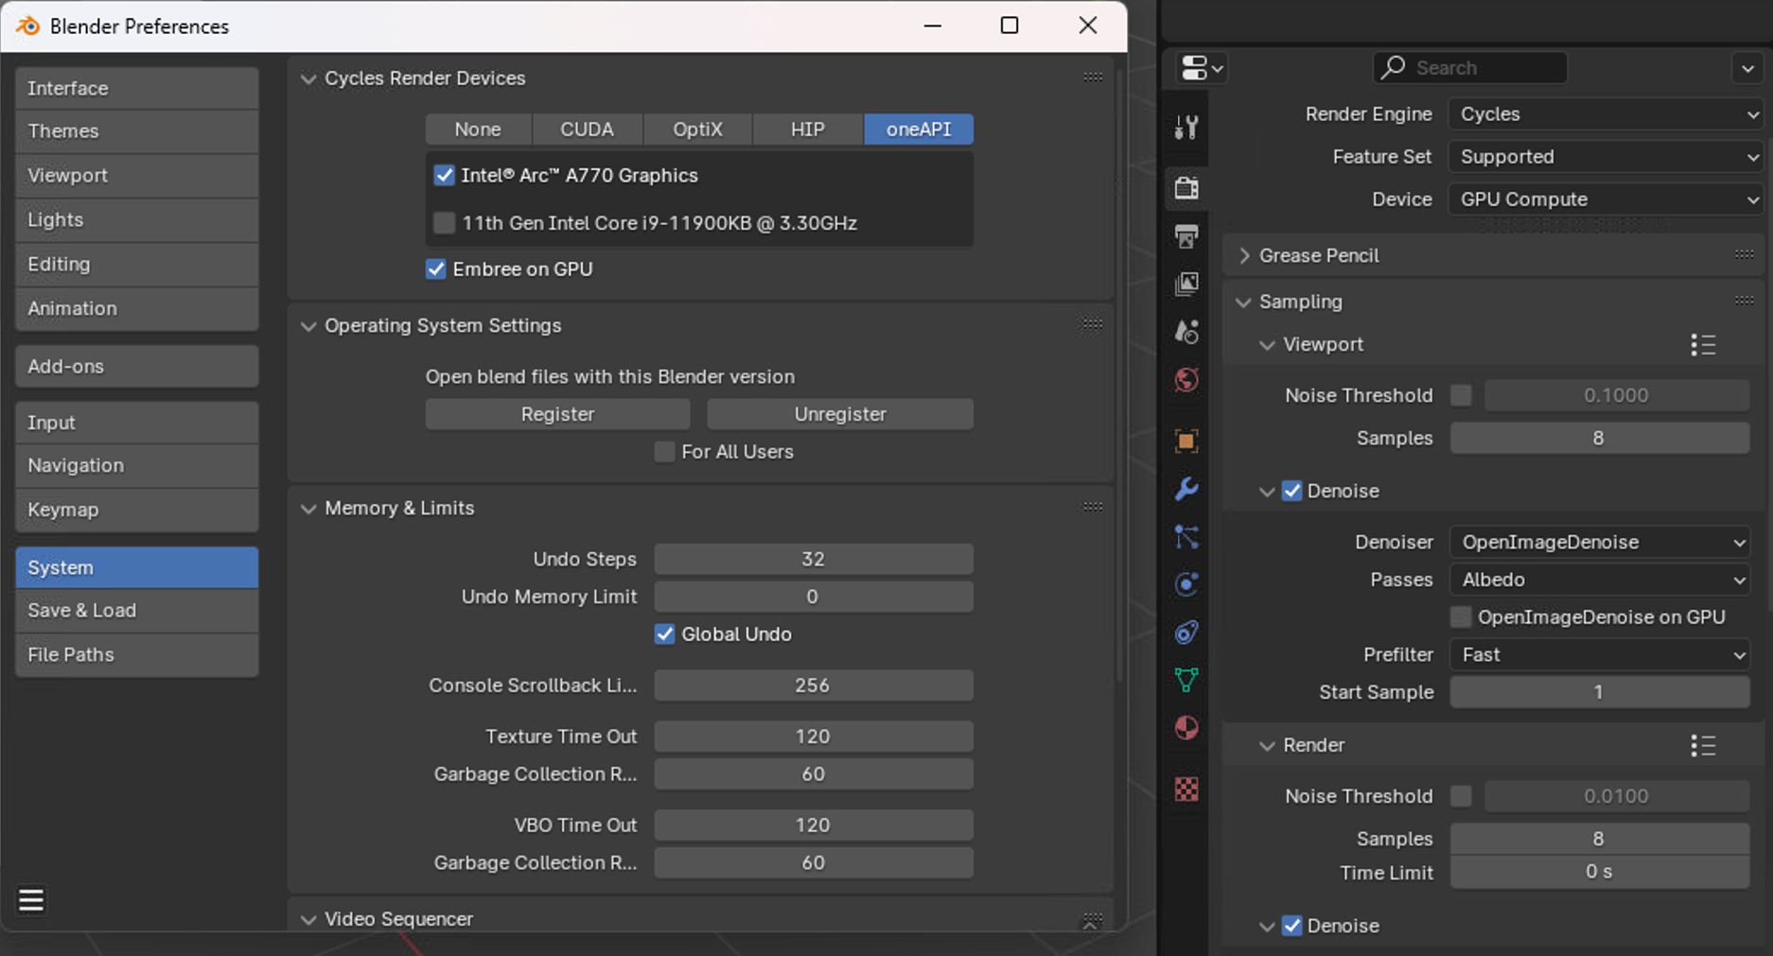Open the Physics properties tab icon
1773x956 pixels.
click(x=1186, y=584)
